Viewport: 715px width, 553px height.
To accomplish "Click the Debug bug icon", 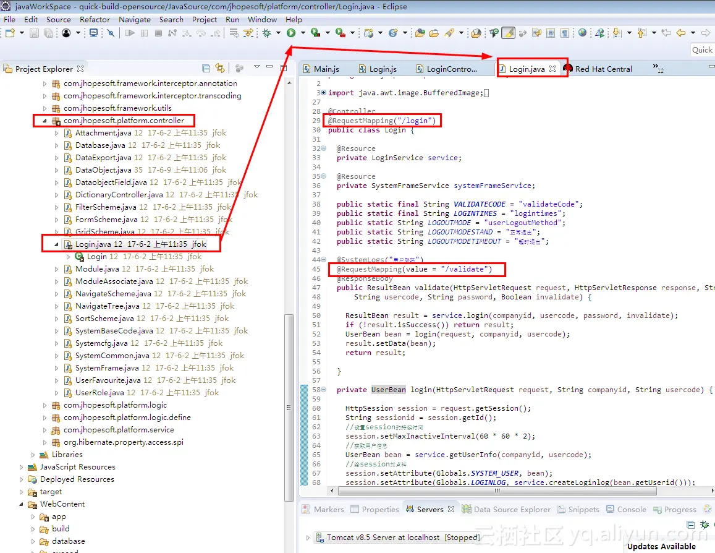I will (267, 33).
